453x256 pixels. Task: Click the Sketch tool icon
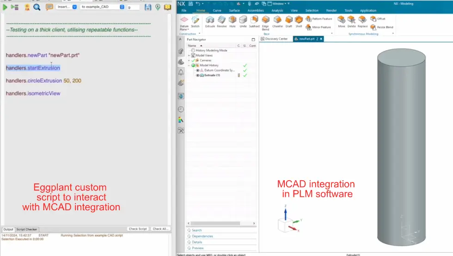196,21
